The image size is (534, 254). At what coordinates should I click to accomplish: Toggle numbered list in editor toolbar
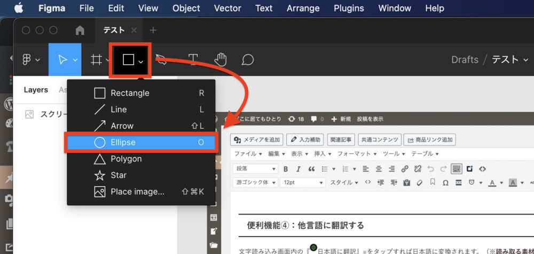(x=345, y=169)
